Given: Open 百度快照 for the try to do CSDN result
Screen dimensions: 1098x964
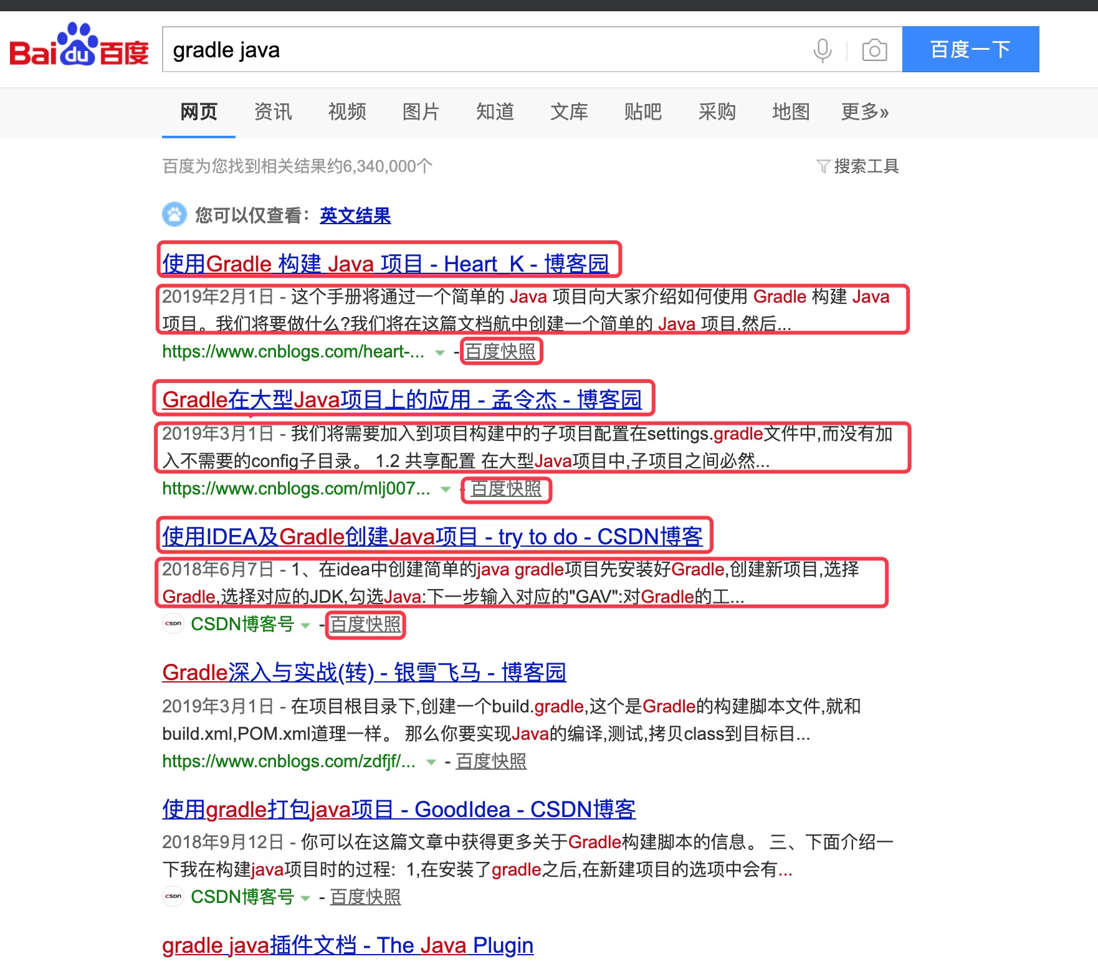Looking at the screenshot, I should tap(366, 624).
